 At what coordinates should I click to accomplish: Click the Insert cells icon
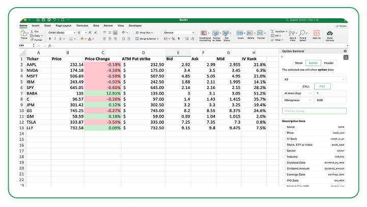(240, 33)
